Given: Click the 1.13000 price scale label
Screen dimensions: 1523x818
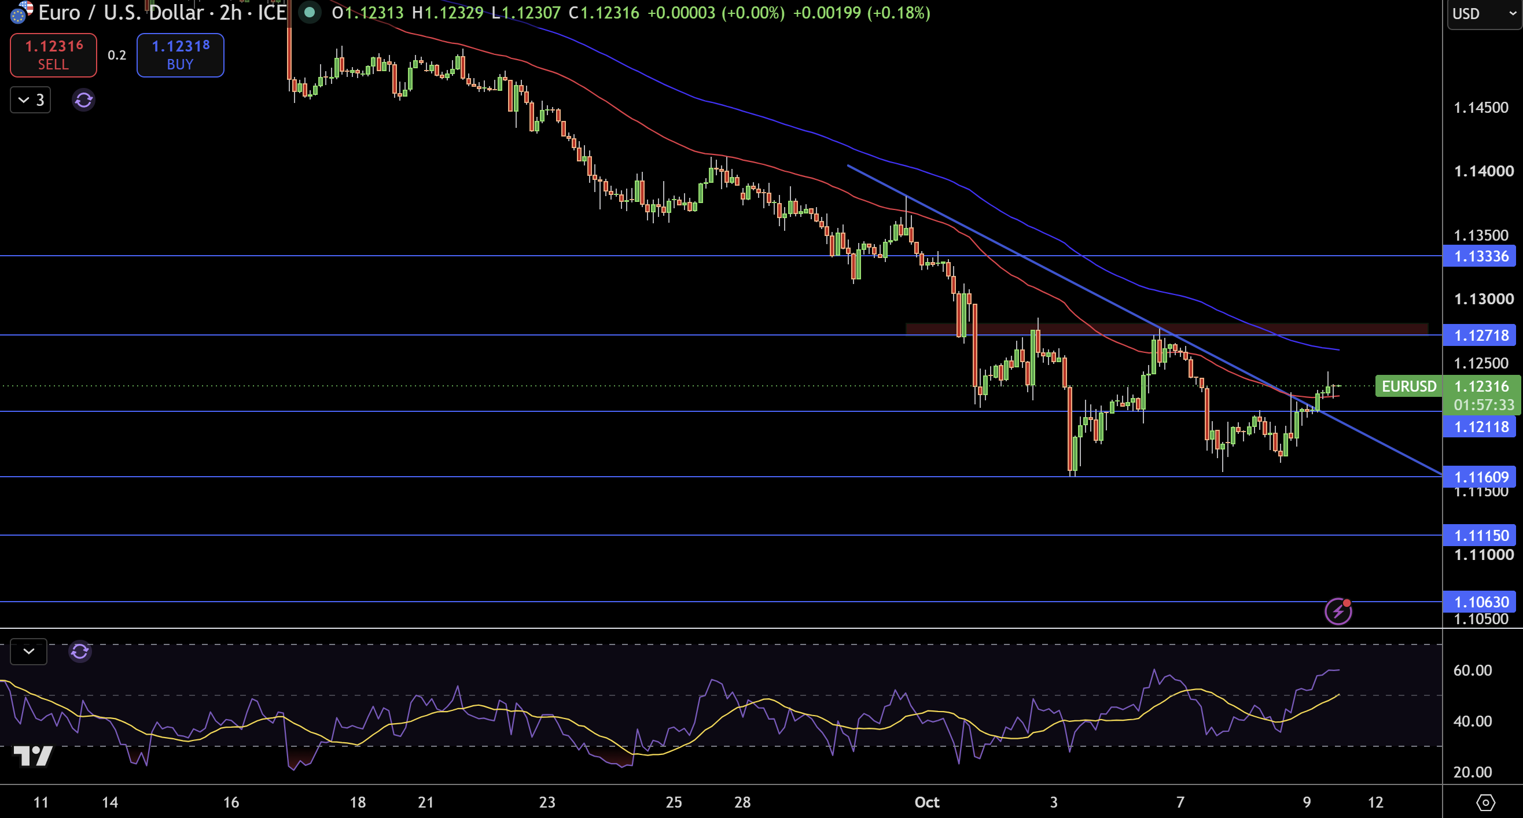Looking at the screenshot, I should point(1484,299).
